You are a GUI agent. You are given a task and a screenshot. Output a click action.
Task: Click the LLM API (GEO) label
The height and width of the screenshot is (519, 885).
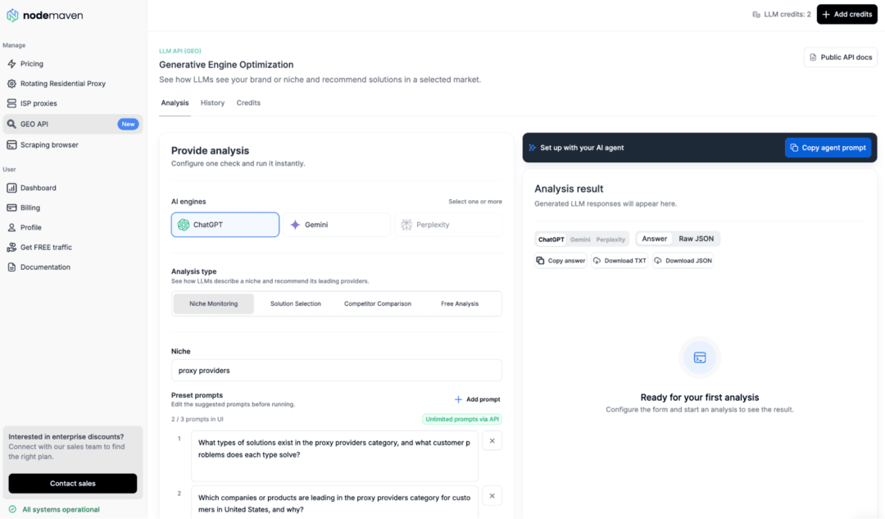coord(180,51)
